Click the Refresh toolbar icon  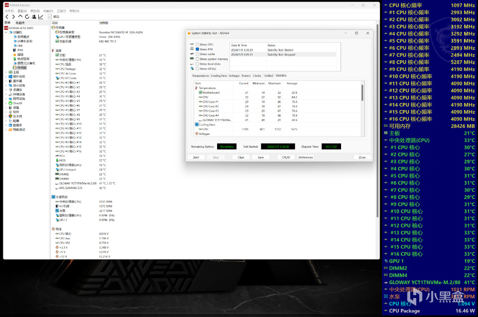[27, 16]
